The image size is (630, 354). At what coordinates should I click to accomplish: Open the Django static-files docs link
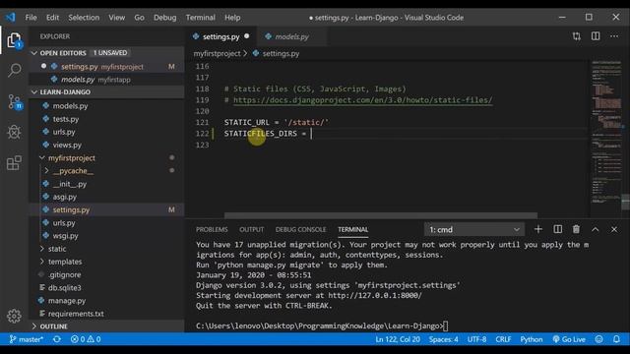(x=362, y=100)
